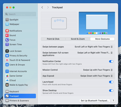Viewport: 121px width, 107px height.
Task: Open help with the question mark button
Action: [x=113, y=101]
